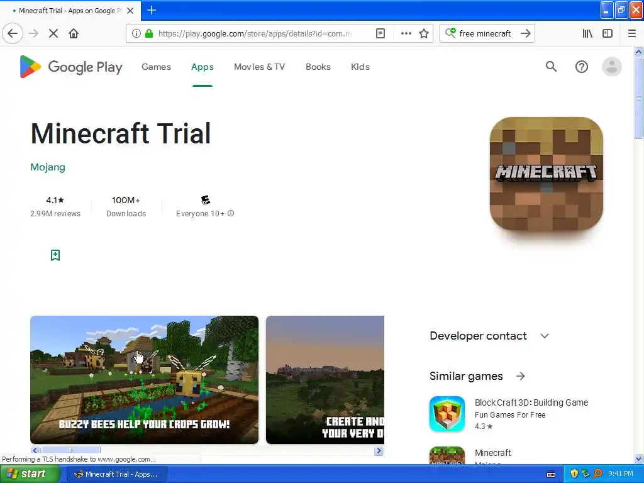Open Similar games with the arrow
This screenshot has width=644, height=483.
[520, 376]
